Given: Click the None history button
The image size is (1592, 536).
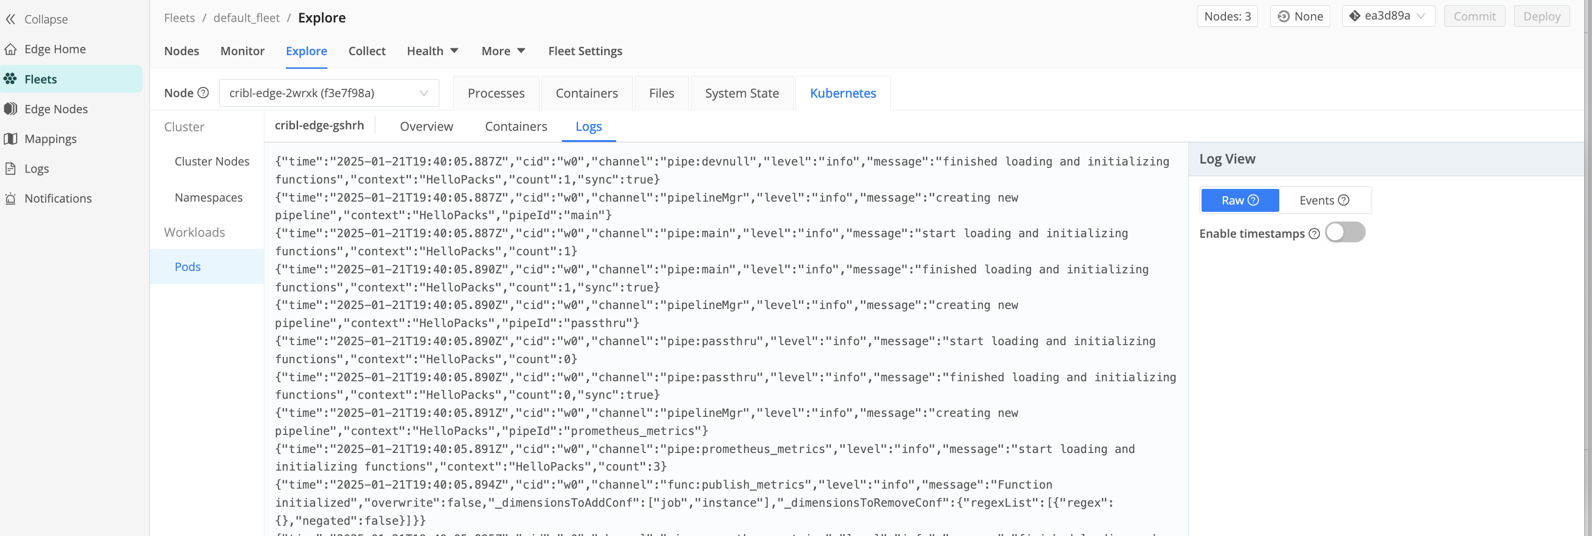Looking at the screenshot, I should point(1300,17).
